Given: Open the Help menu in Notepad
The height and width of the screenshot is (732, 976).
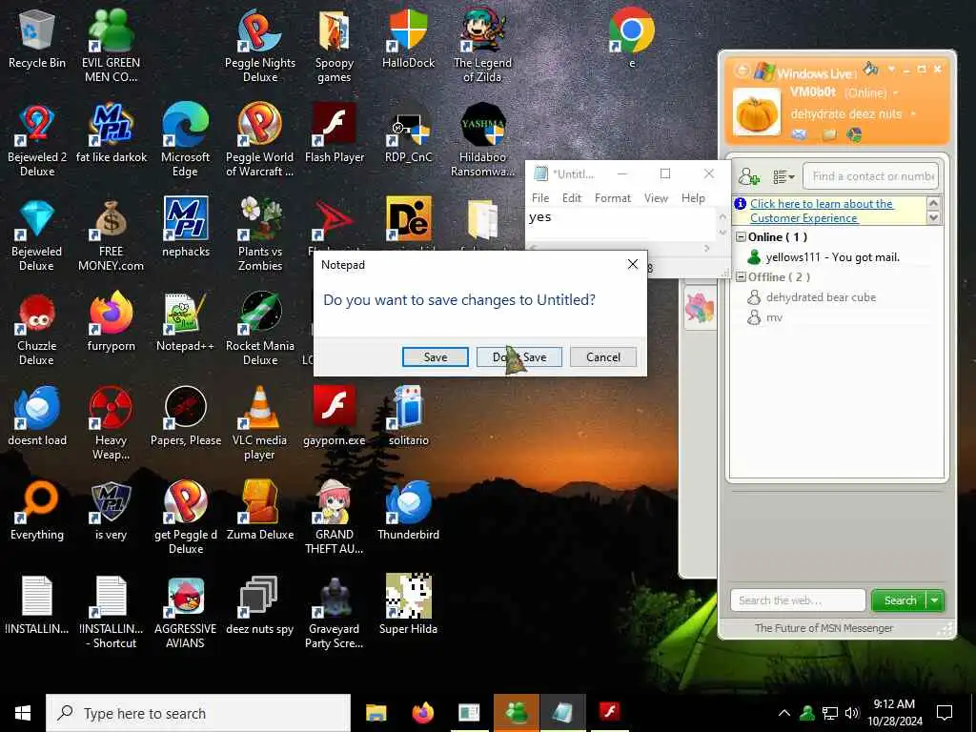Looking at the screenshot, I should click(693, 198).
